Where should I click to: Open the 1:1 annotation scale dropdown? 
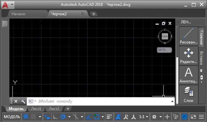(144, 117)
